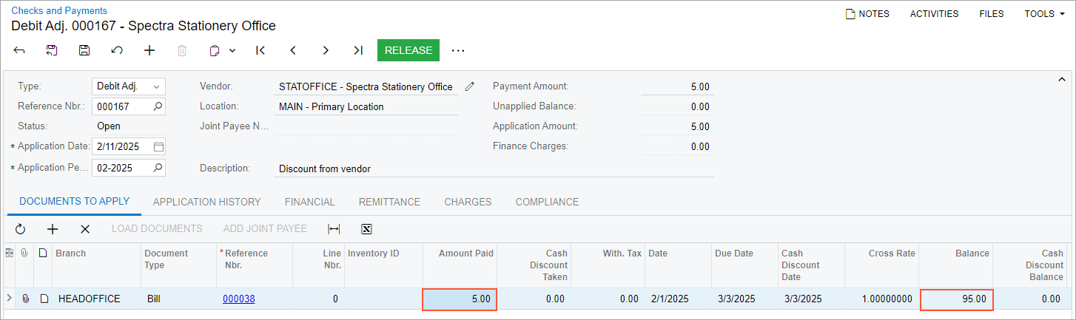1076x320 pixels.
Task: Click the Save disk icon
Action: (x=84, y=50)
